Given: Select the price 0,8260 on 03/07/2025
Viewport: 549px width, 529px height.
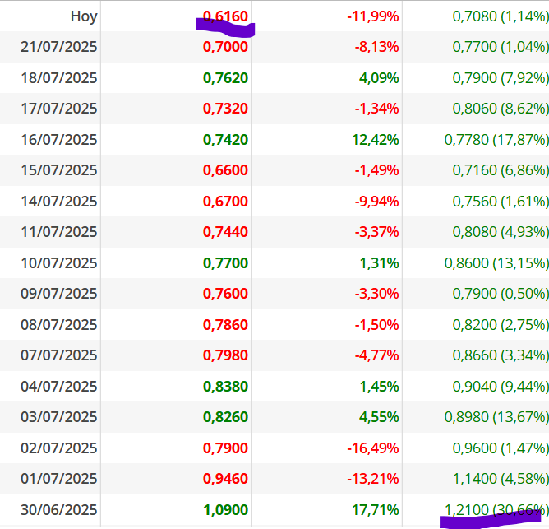Looking at the screenshot, I should click(225, 417).
